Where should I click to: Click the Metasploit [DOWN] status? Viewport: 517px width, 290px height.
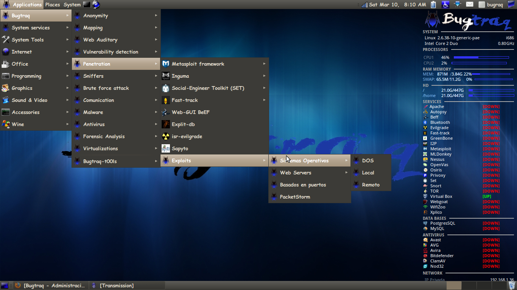tap(491, 149)
